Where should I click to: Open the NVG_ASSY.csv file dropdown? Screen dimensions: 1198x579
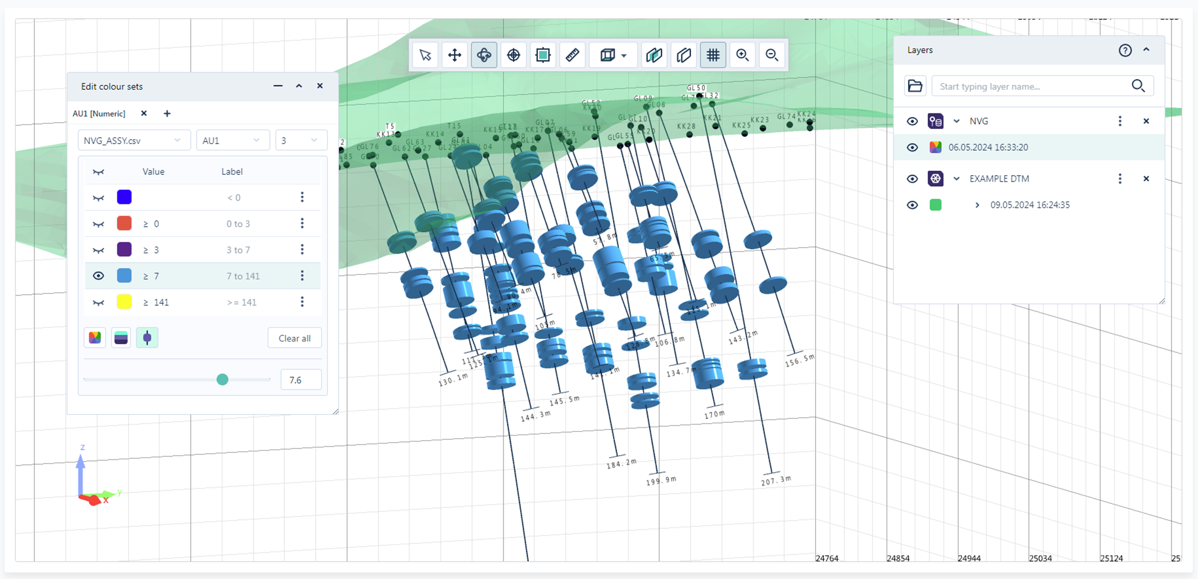point(134,140)
